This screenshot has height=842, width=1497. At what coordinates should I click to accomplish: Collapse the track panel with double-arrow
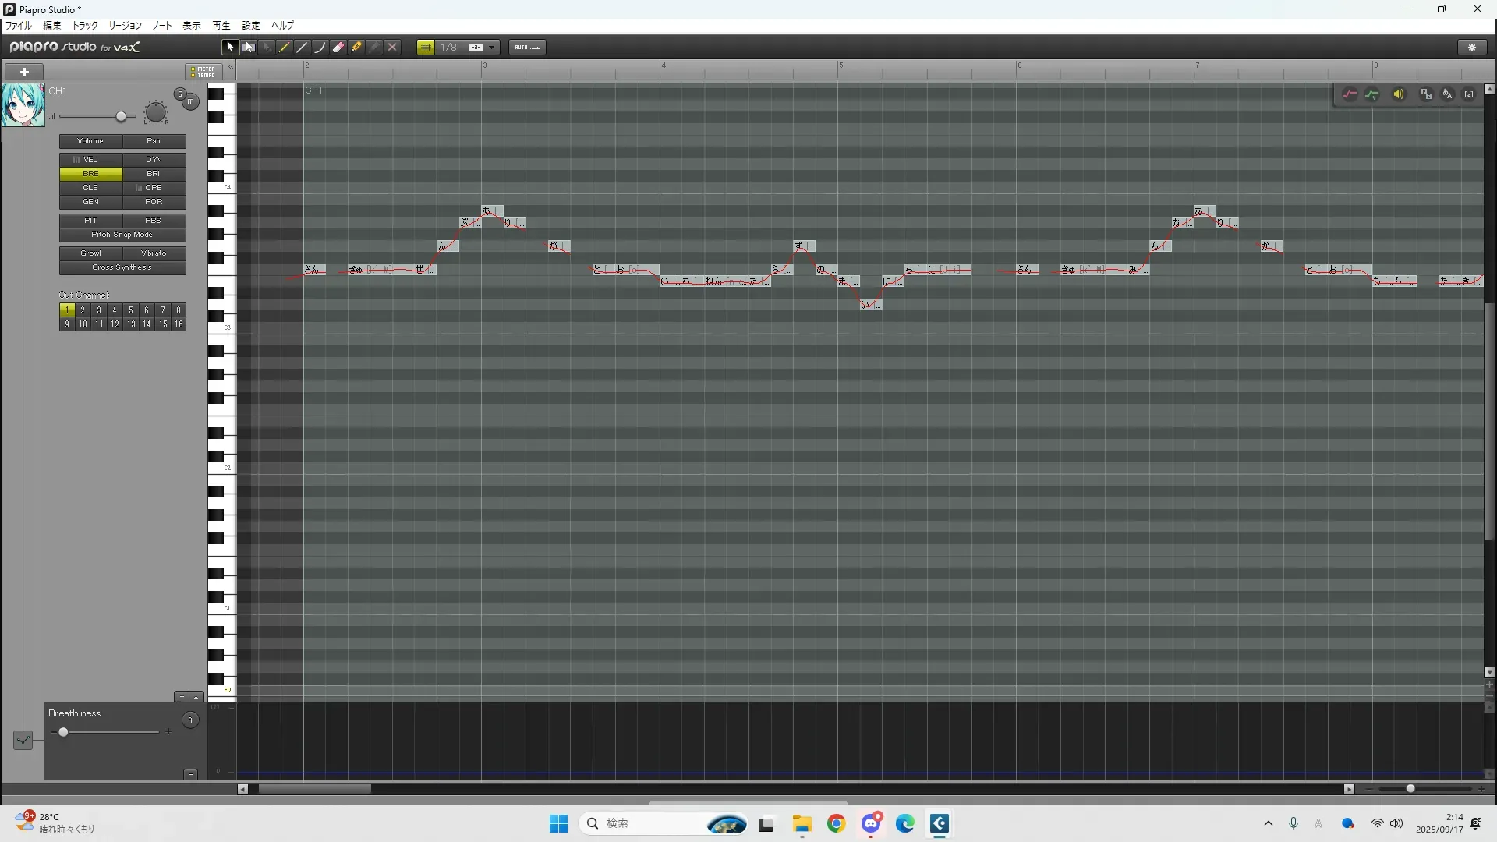coord(231,68)
